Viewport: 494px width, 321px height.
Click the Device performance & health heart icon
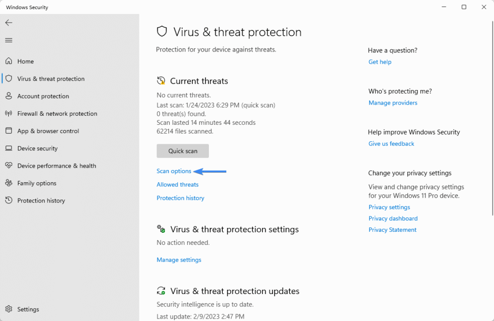9,166
